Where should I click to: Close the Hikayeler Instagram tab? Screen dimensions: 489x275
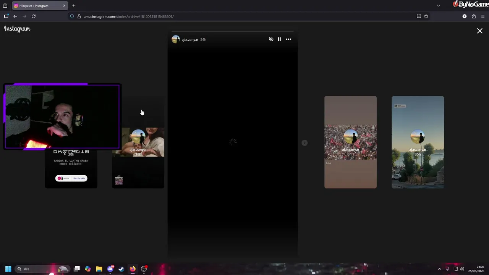[x=64, y=6]
